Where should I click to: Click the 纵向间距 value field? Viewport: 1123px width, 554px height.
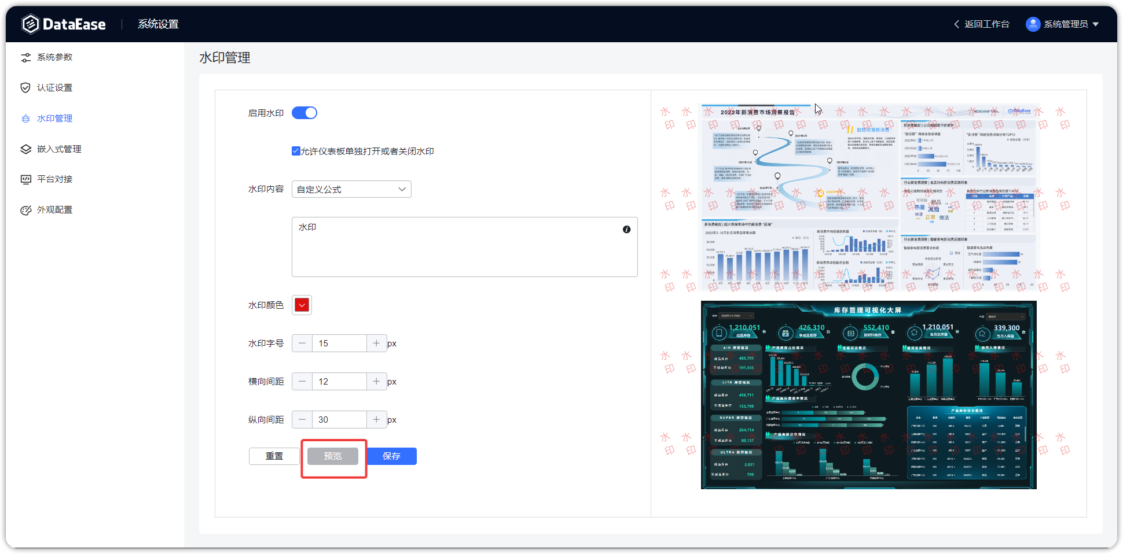click(x=339, y=420)
